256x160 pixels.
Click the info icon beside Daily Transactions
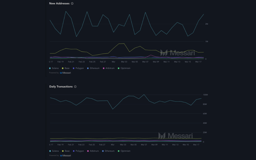coord(75,87)
